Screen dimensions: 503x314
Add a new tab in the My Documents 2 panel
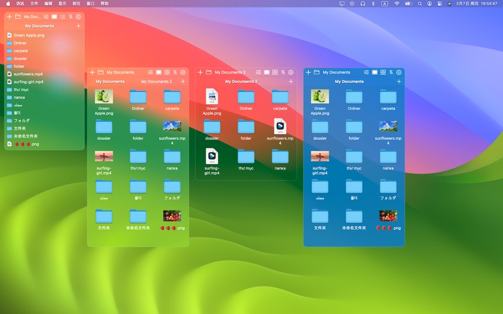[290, 81]
